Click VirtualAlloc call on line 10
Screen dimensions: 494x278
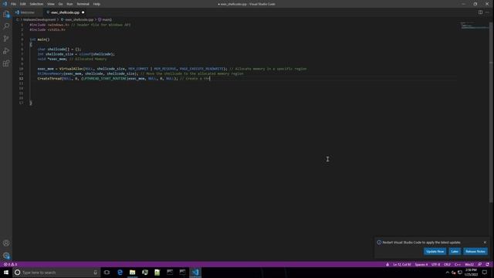[71, 69]
